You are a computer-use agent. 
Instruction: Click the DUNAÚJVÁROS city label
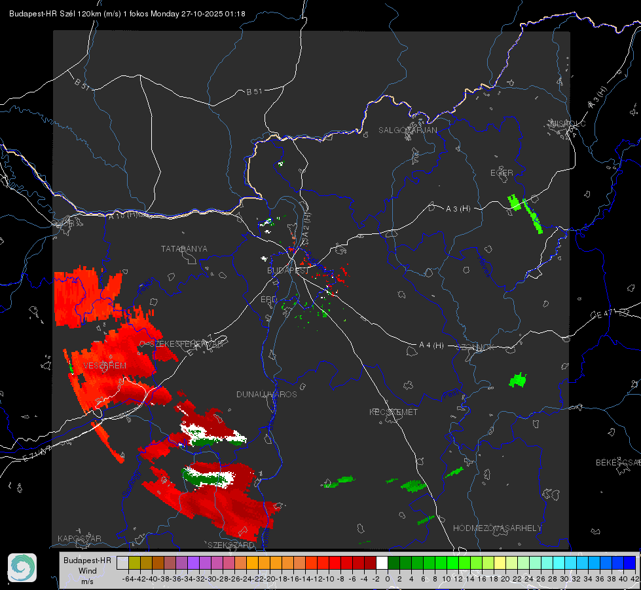(x=266, y=394)
